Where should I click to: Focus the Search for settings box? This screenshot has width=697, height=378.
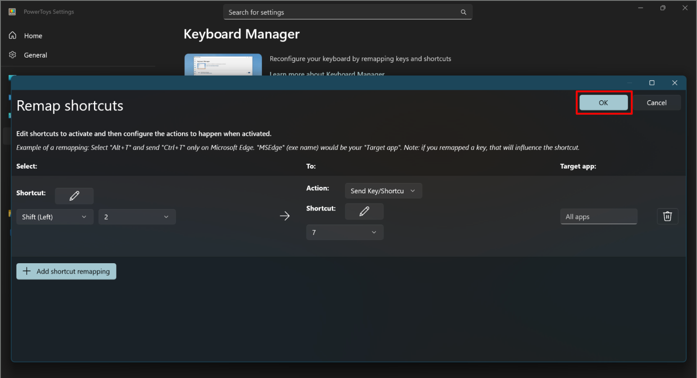342,12
